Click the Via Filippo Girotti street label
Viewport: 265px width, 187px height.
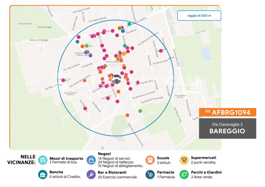coord(82,10)
